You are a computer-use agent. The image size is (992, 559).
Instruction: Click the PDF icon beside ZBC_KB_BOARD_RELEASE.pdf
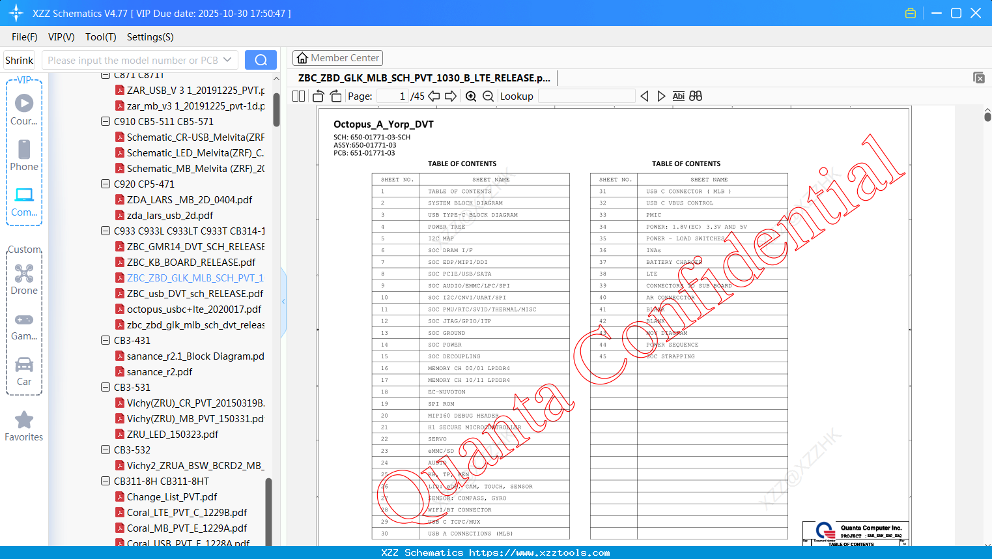coord(120,262)
